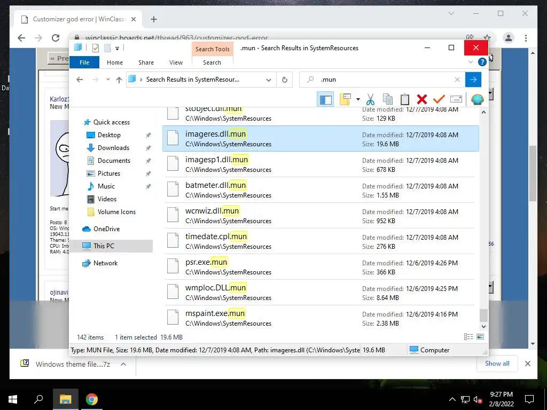This screenshot has height=410, width=547.
Task: Select Quick access in navigation pane
Action: click(x=111, y=122)
